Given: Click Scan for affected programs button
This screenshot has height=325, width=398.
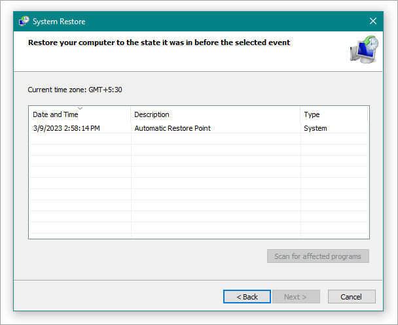Looking at the screenshot, I should coord(317,256).
